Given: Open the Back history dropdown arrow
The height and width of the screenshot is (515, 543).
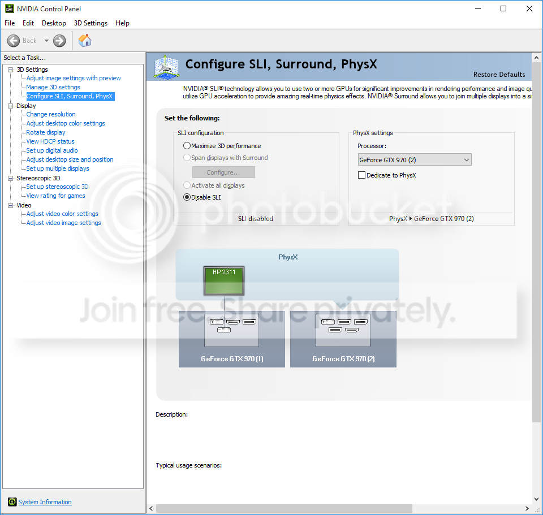Looking at the screenshot, I should 46,41.
